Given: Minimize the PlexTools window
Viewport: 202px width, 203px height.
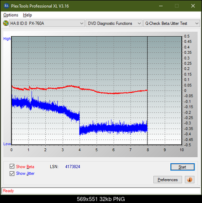Looking at the screenshot, I should pos(161,6).
